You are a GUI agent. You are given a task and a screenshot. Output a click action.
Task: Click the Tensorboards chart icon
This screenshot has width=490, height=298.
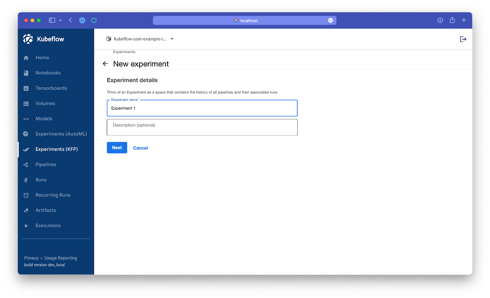[26, 89]
